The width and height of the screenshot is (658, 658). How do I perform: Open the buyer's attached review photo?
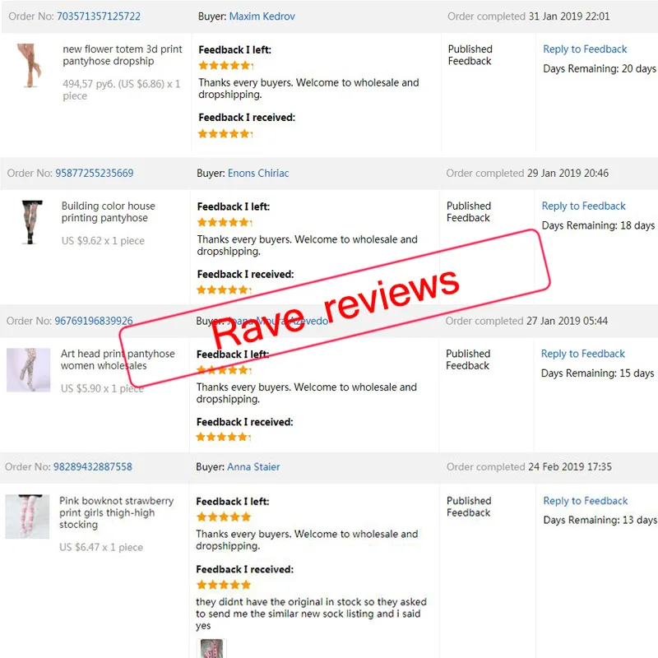(212, 648)
